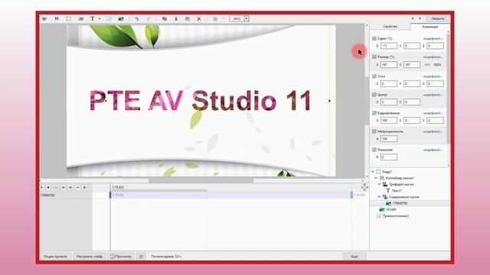
Task: Toggle the Размер (%) checkbox
Action: [x=374, y=57]
